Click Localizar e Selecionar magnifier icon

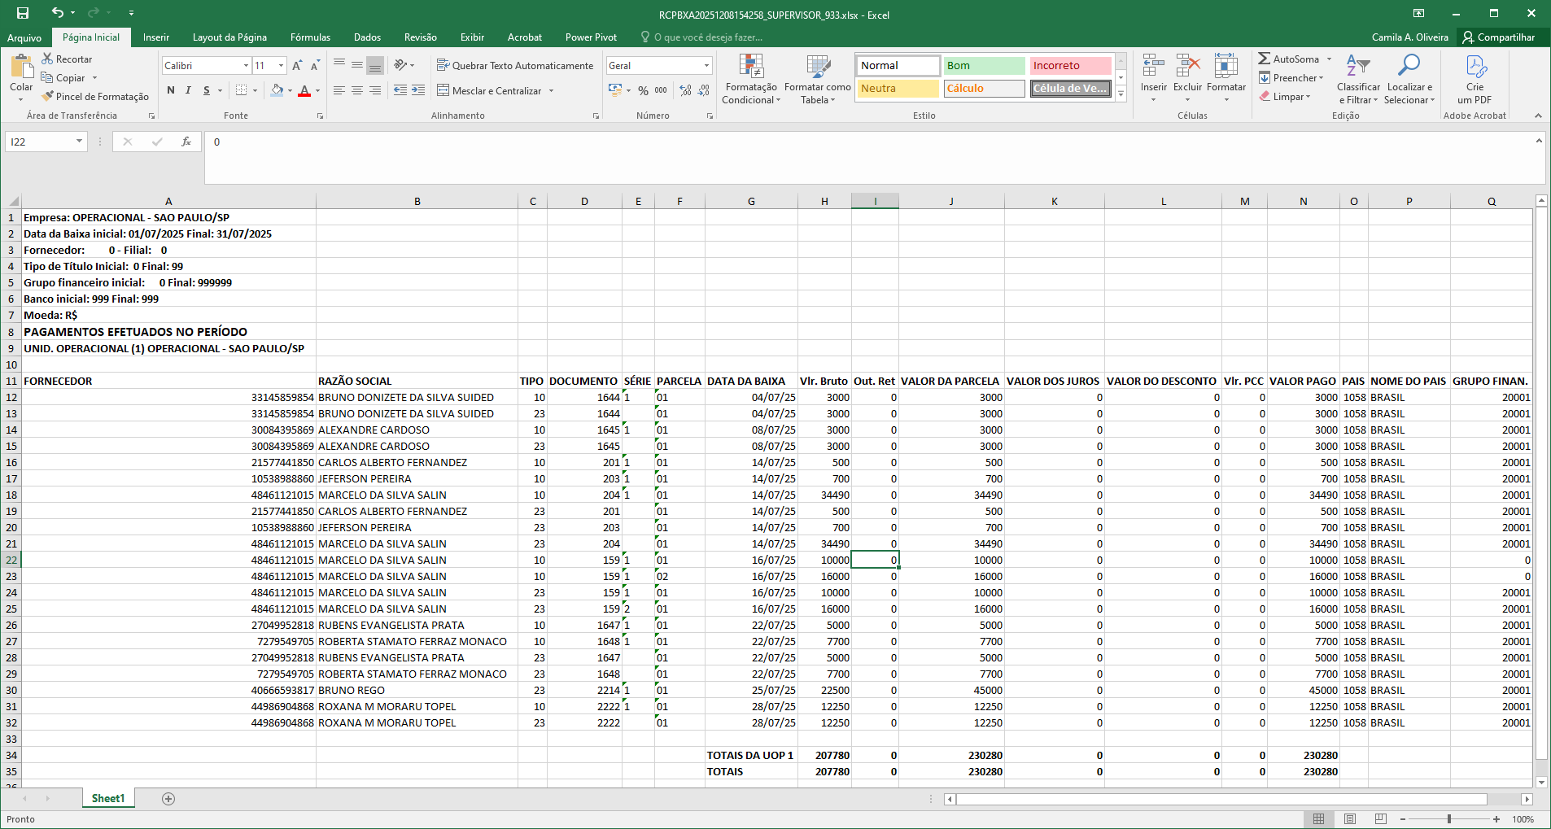(x=1409, y=65)
